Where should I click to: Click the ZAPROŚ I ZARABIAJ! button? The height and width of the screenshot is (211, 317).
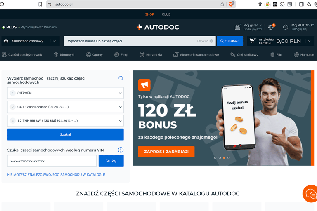coord(166,152)
